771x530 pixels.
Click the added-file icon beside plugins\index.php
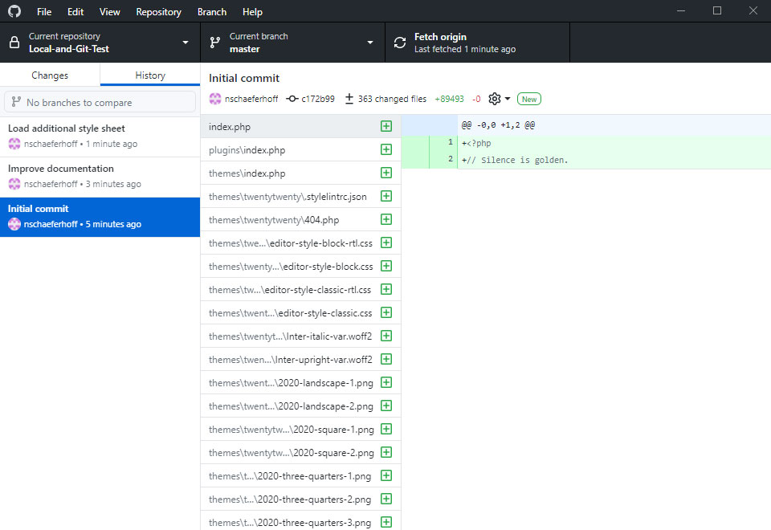386,150
